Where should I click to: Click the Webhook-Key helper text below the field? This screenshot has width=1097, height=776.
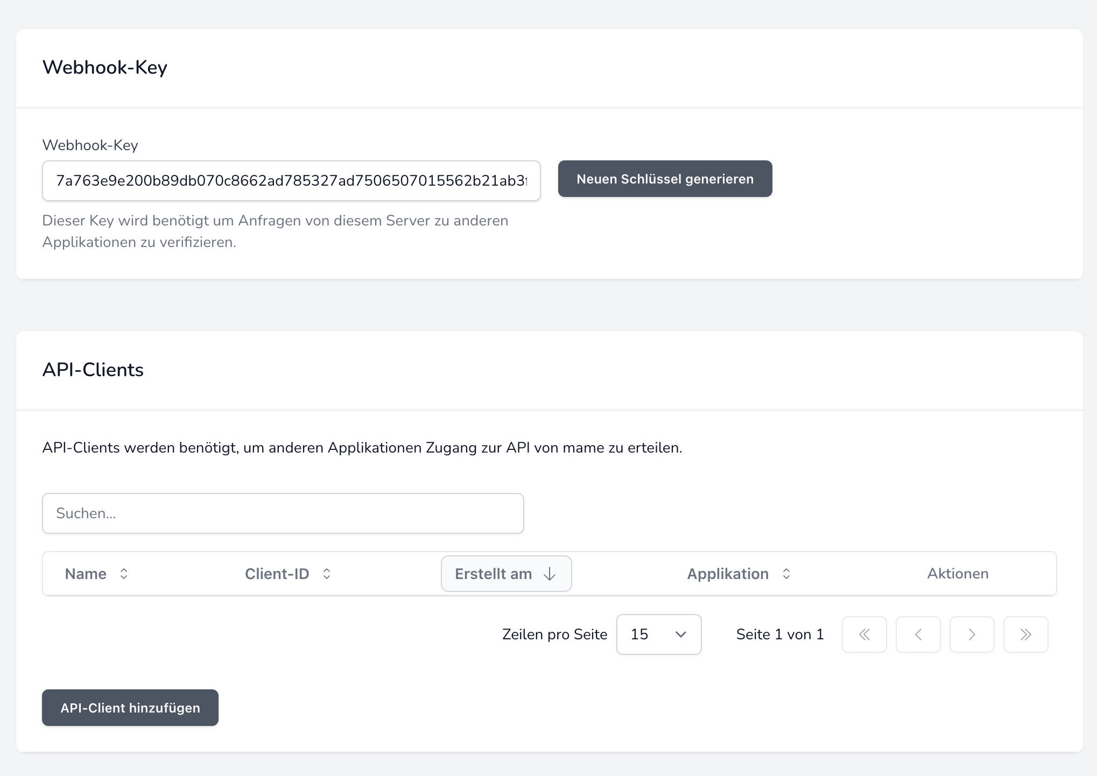(275, 231)
